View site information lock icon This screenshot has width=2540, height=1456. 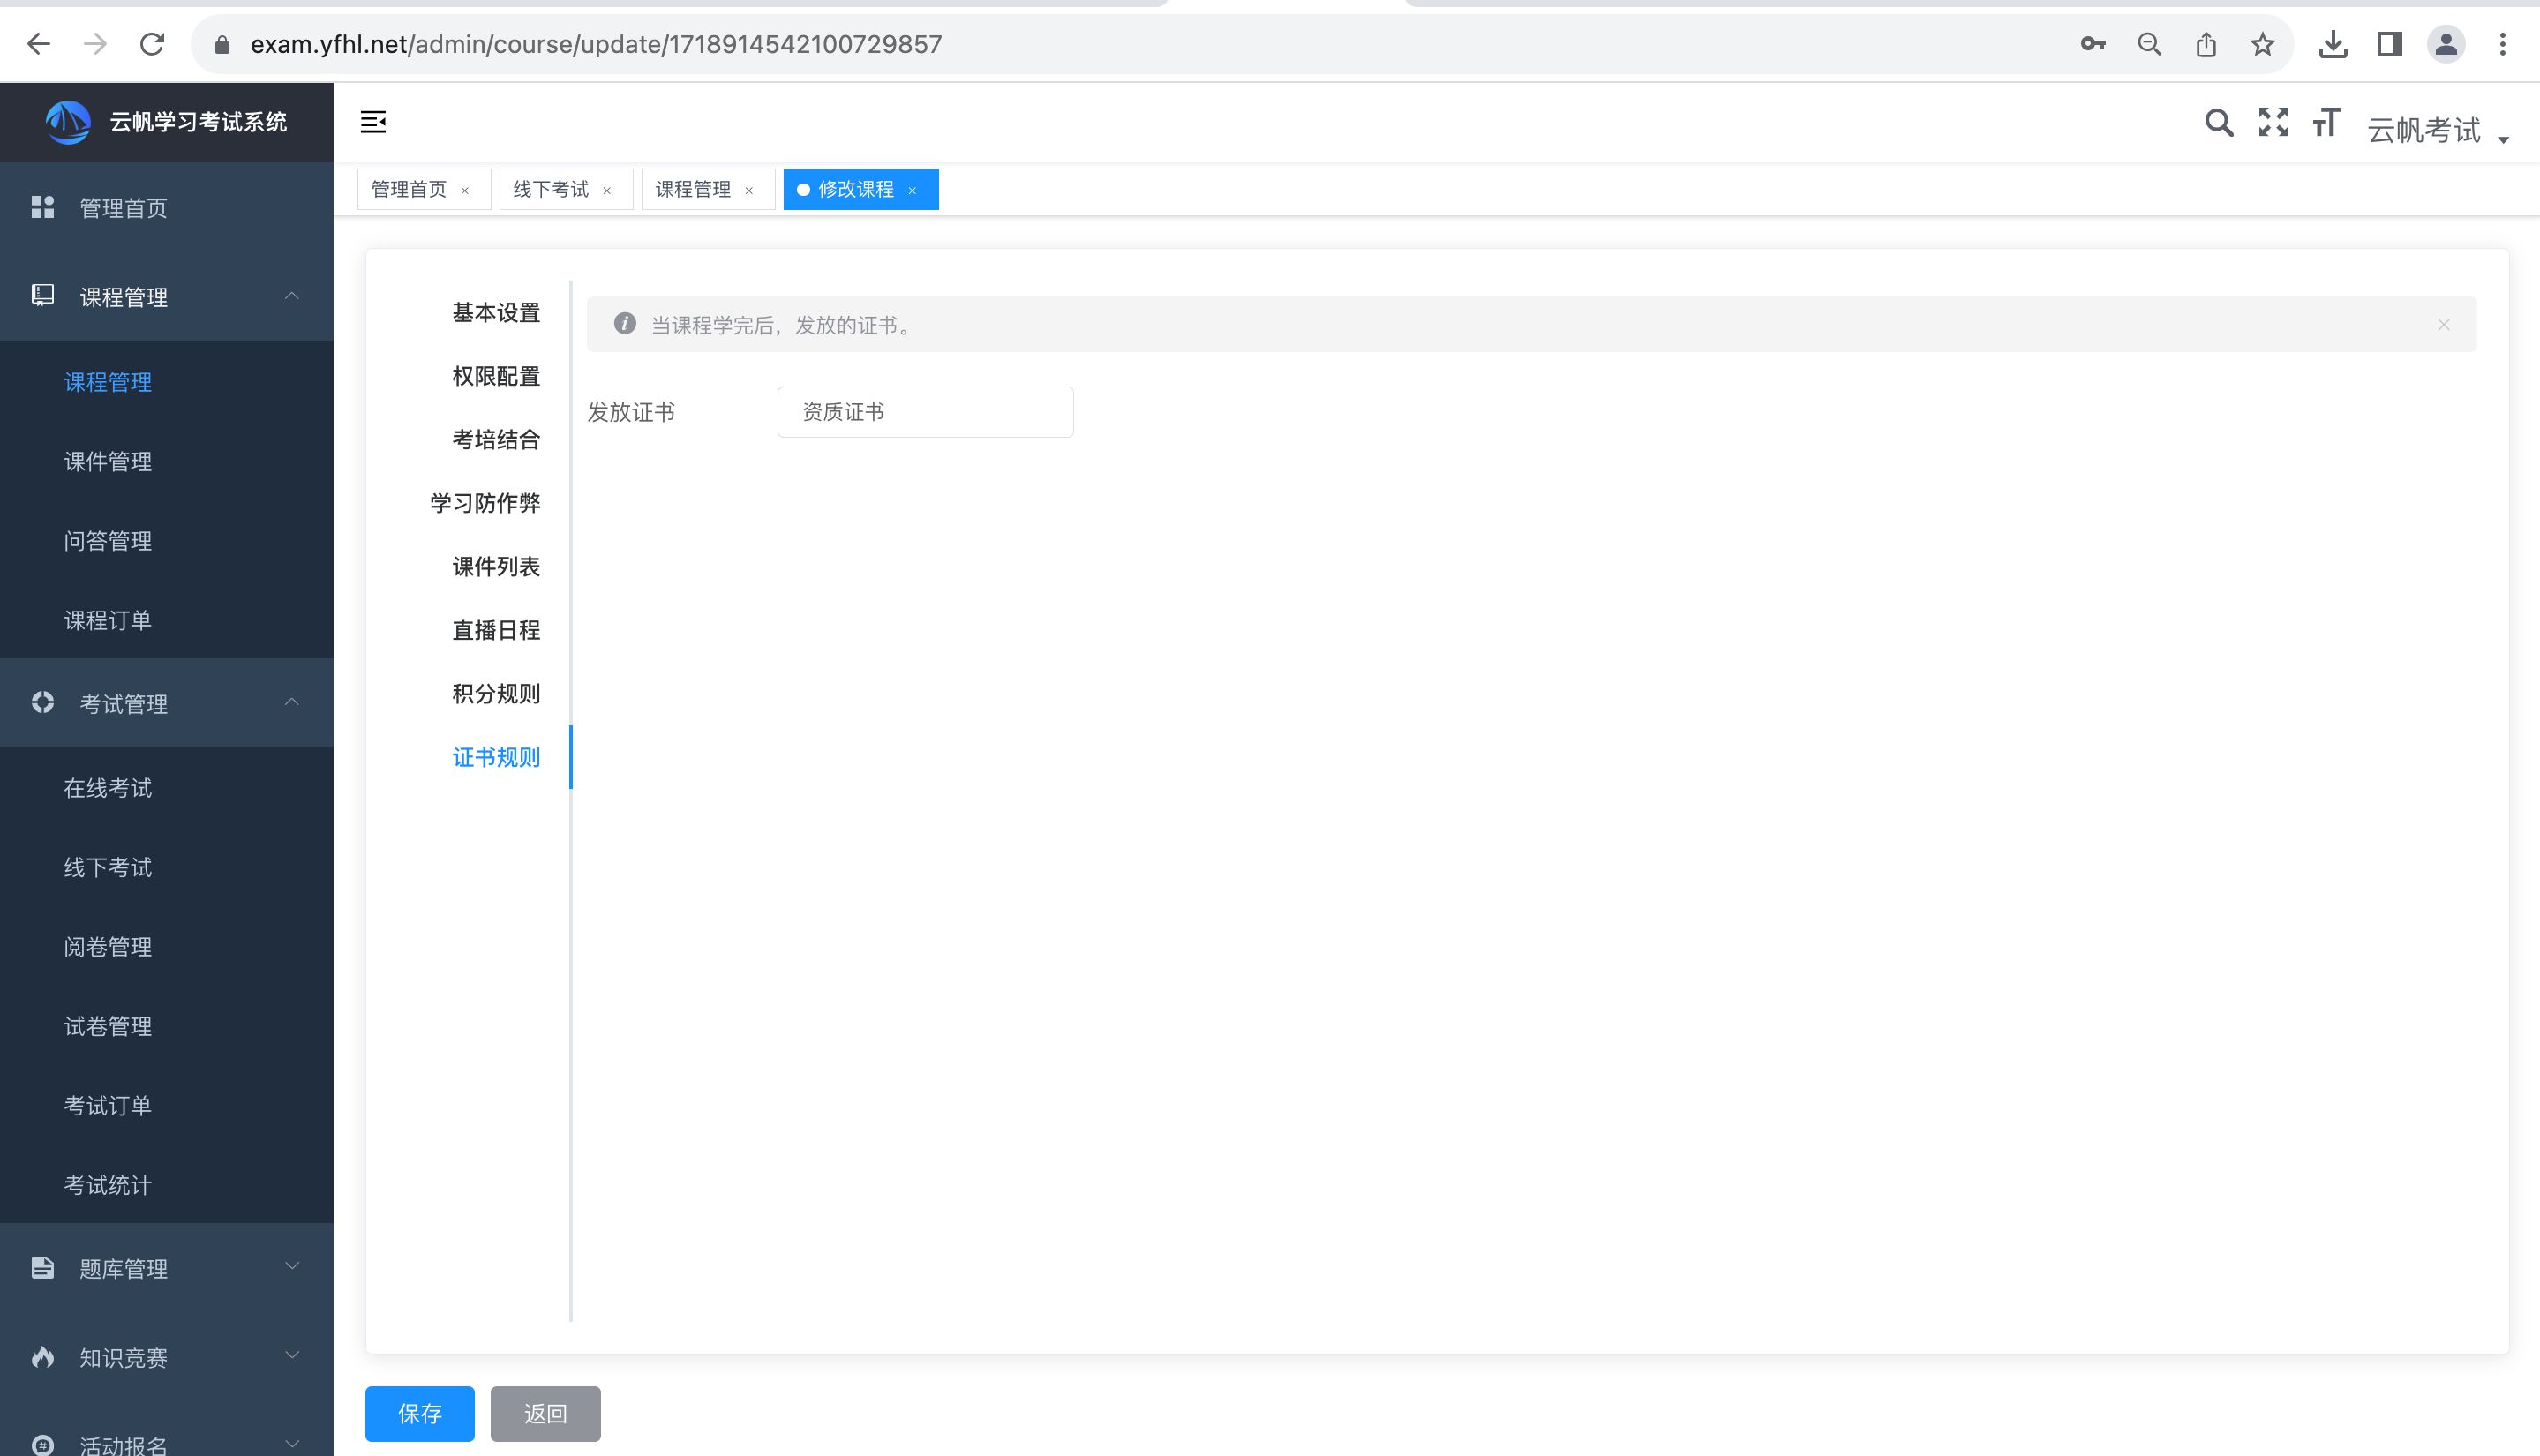click(x=223, y=44)
